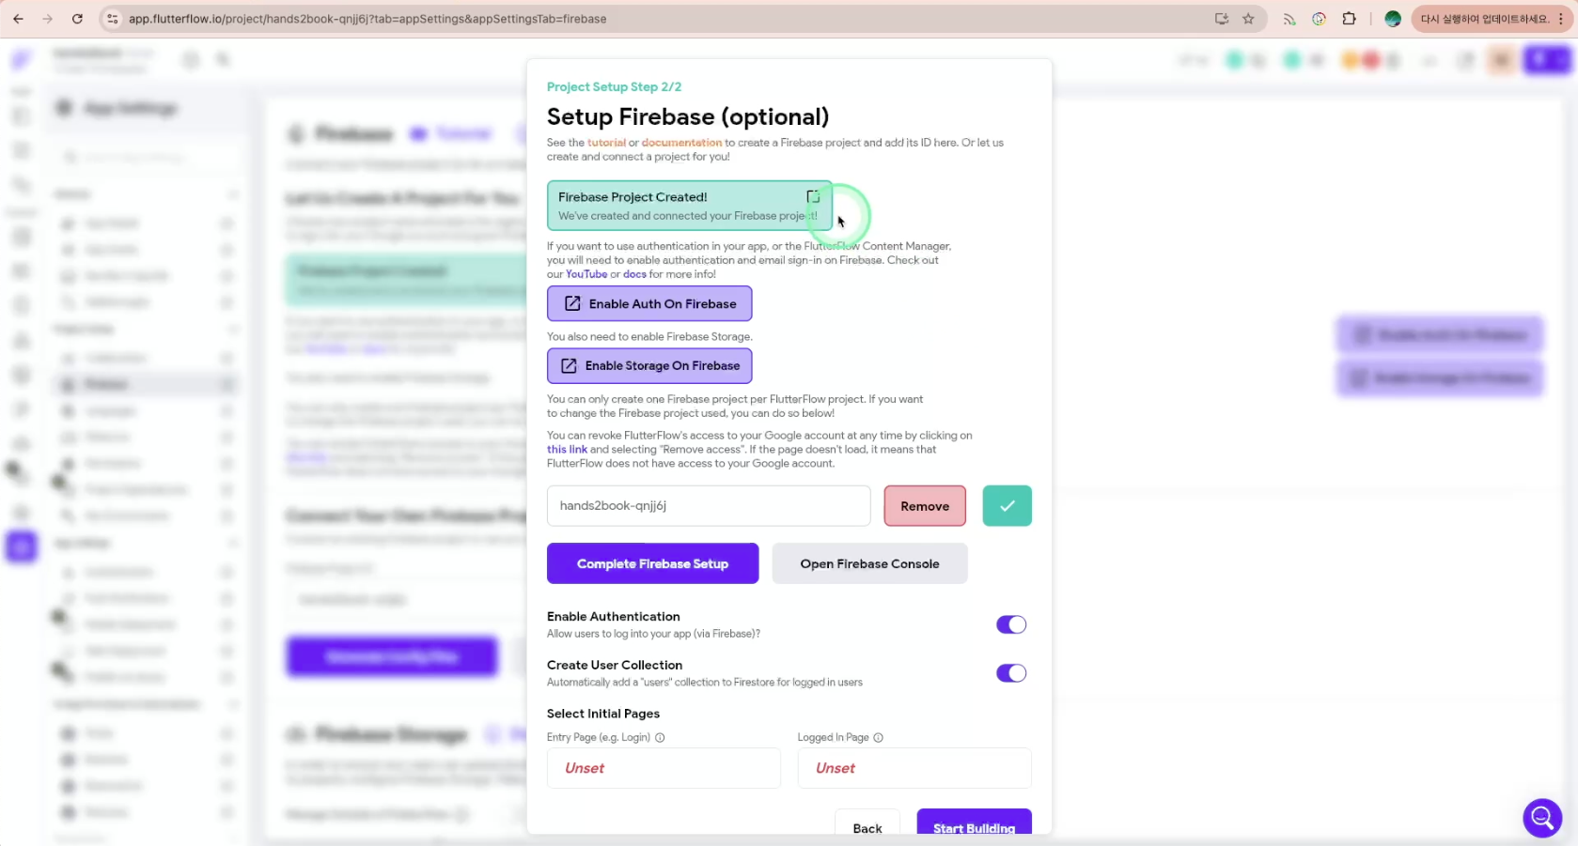The width and height of the screenshot is (1578, 846).
Task: Confirm the project ID with the green checkmark
Action: click(x=1008, y=506)
